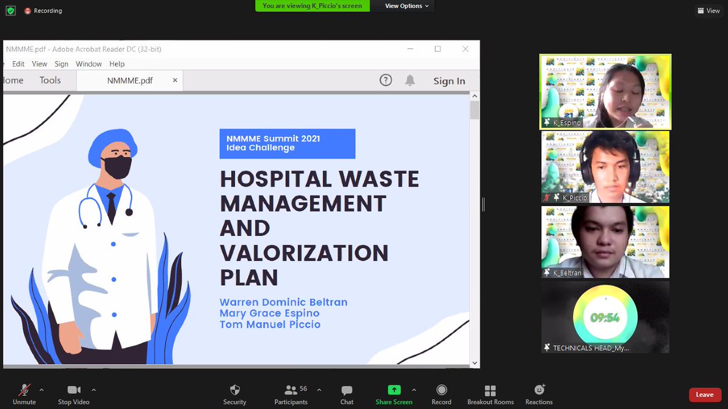Click the muted mic icon beside K_Piccio's name
This screenshot has height=409, width=728.
click(547, 198)
